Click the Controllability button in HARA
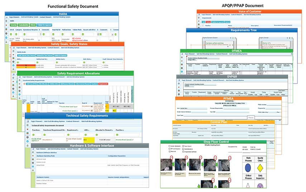This screenshot has width=306, height=192. click(x=23, y=25)
